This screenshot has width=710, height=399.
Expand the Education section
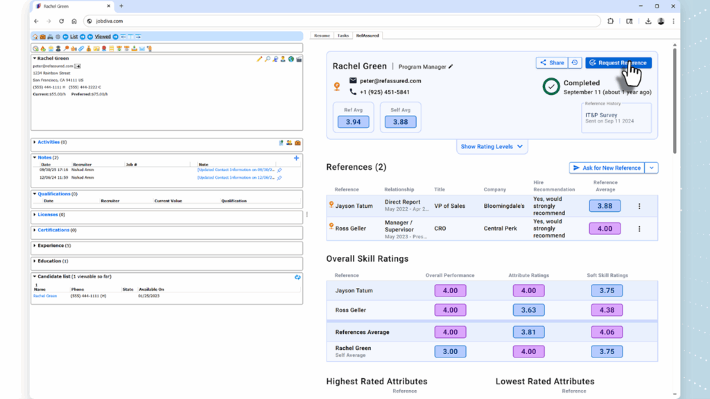[49, 261]
